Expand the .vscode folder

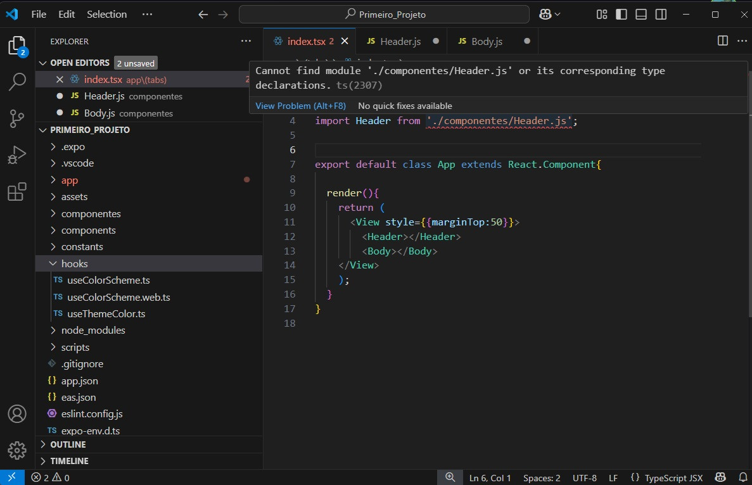coord(149,163)
